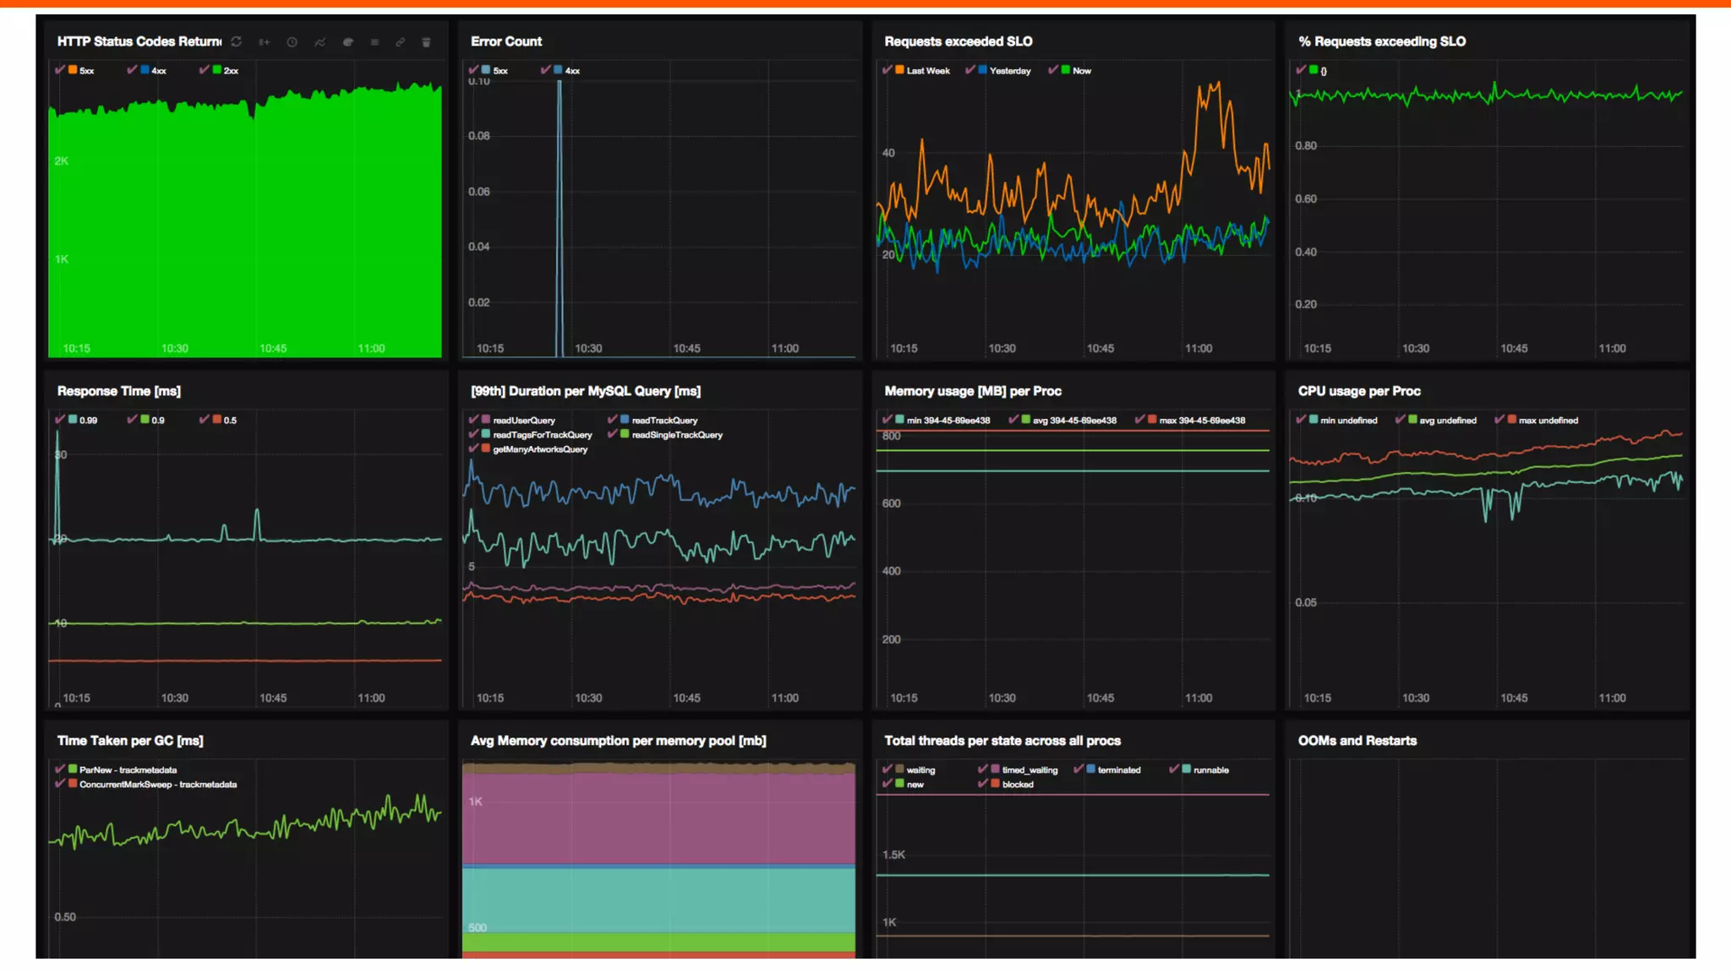The width and height of the screenshot is (1731, 973).
Task: Click green 2xx color swatch in legend
Action: tap(217, 70)
